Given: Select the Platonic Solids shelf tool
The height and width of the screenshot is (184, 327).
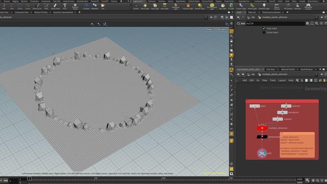Looking at the screenshot, I should (x=75, y=7).
